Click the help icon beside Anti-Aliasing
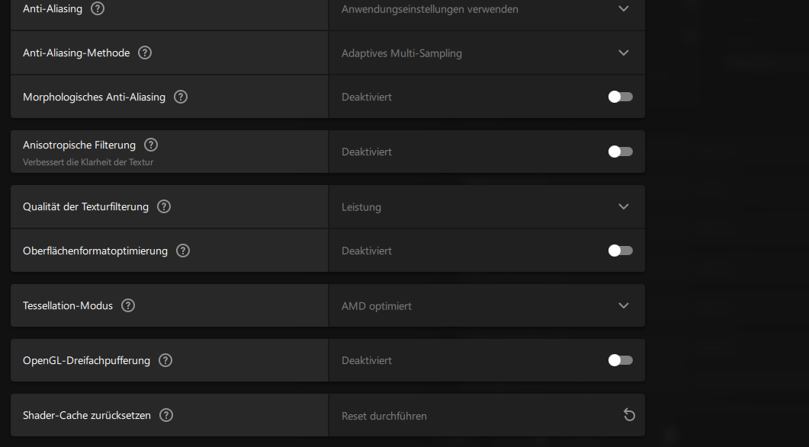This screenshot has width=809, height=447. pos(98,9)
